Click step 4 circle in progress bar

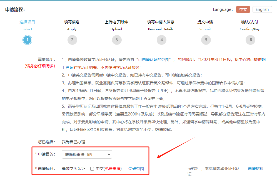(161, 40)
